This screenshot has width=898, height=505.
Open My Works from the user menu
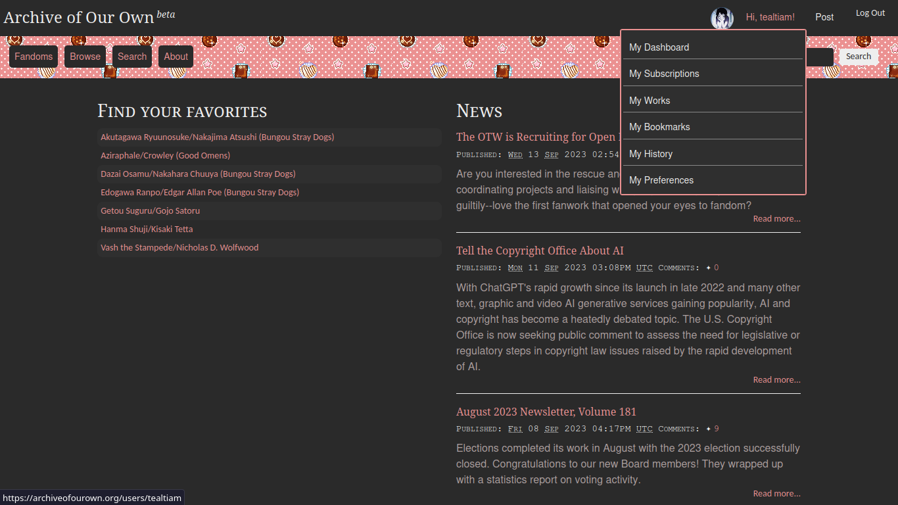click(650, 100)
